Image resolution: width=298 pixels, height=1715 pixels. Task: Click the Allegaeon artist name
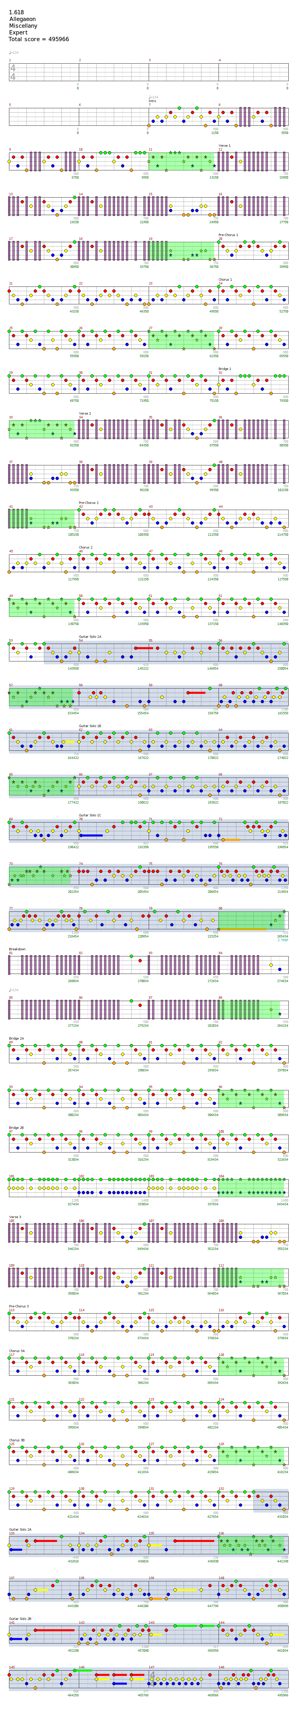click(23, 19)
